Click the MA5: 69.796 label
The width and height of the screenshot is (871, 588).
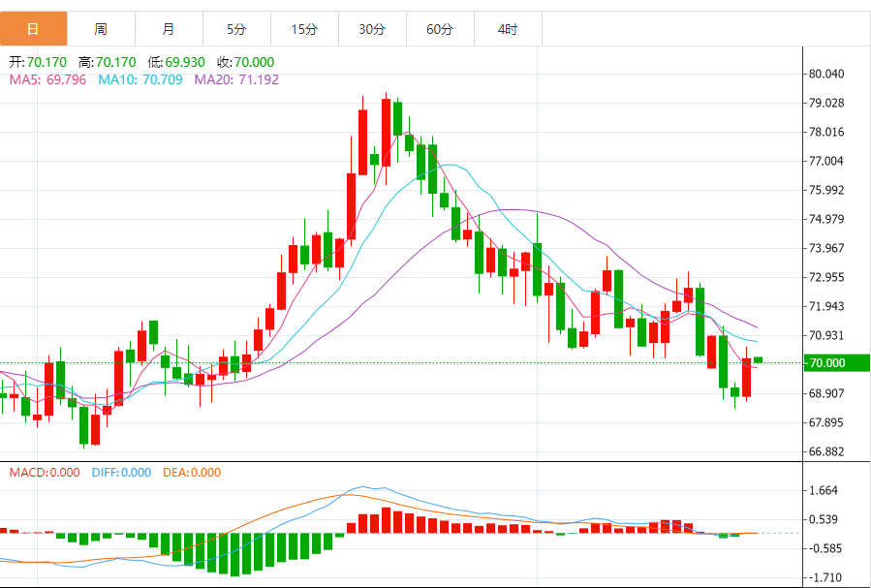pos(47,80)
